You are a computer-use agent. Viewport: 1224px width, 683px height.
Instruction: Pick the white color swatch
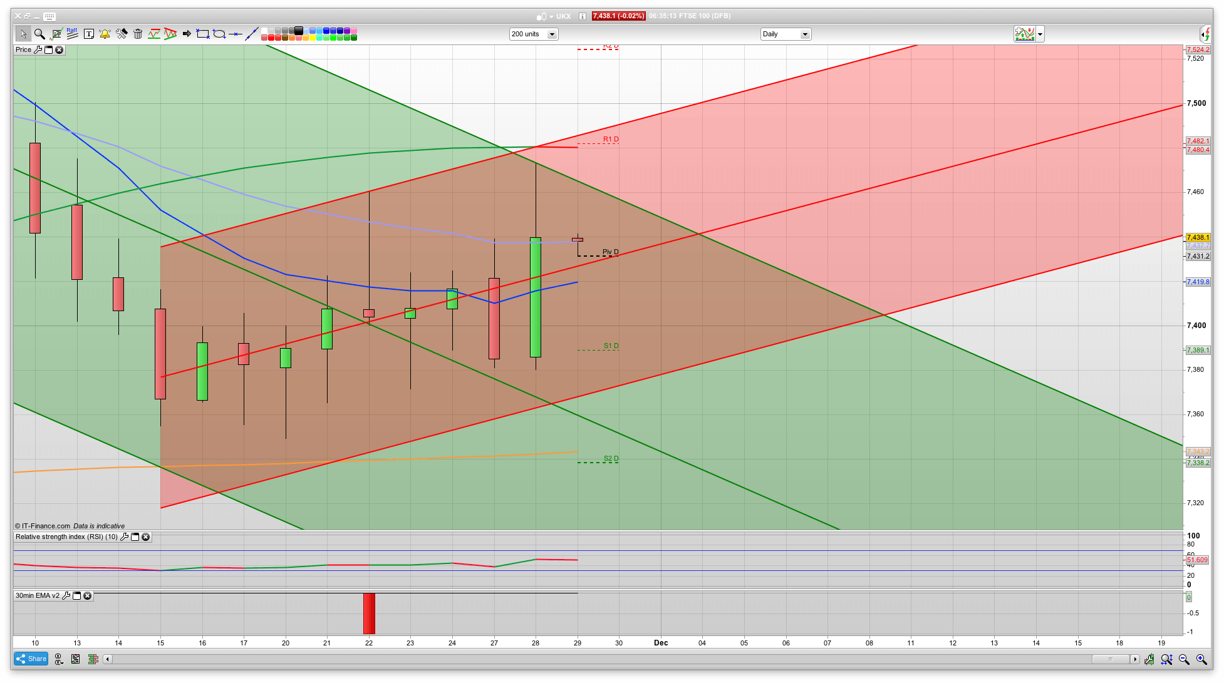click(264, 31)
